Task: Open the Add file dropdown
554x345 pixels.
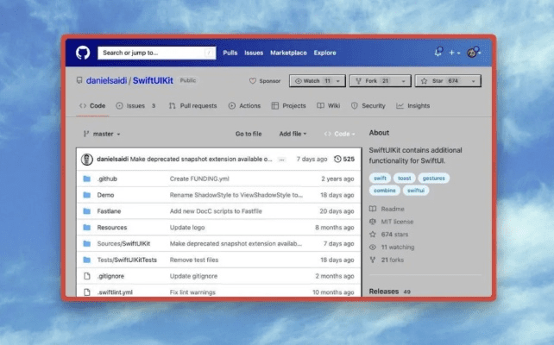Action: click(x=293, y=134)
